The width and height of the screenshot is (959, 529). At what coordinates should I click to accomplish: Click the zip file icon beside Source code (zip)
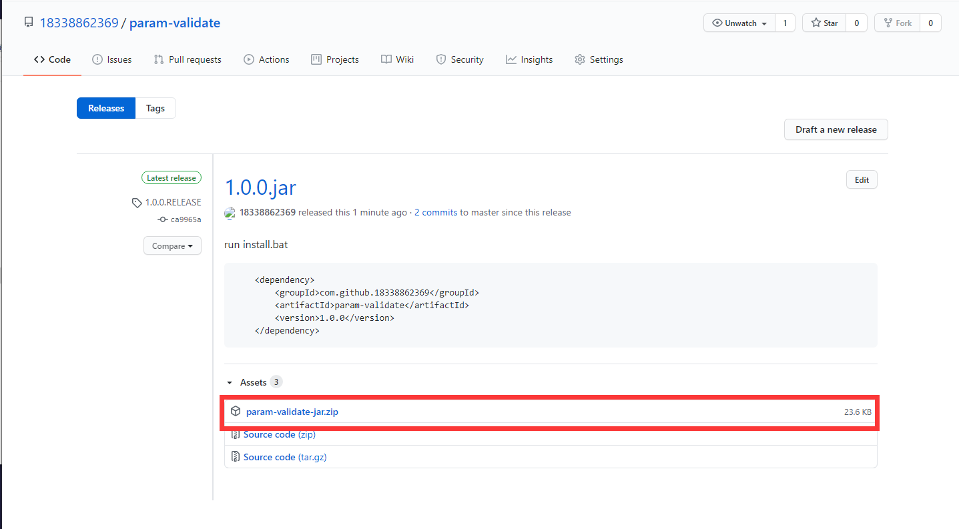[235, 434]
